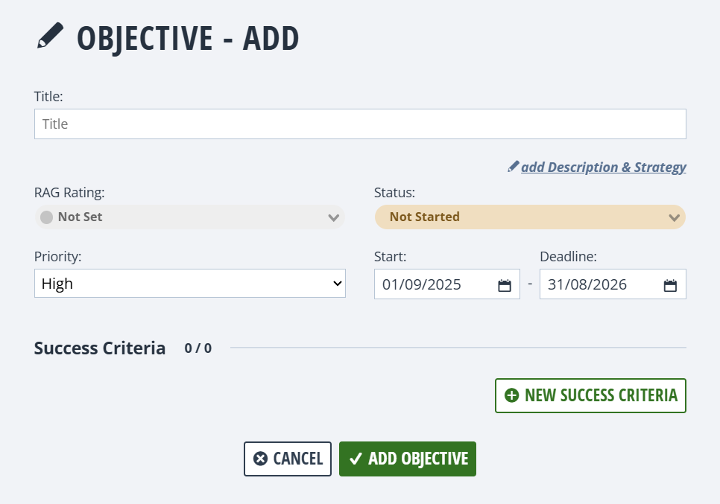Click the plus icon on New Success Criteria
Viewport: 720px width, 504px height.
(511, 395)
